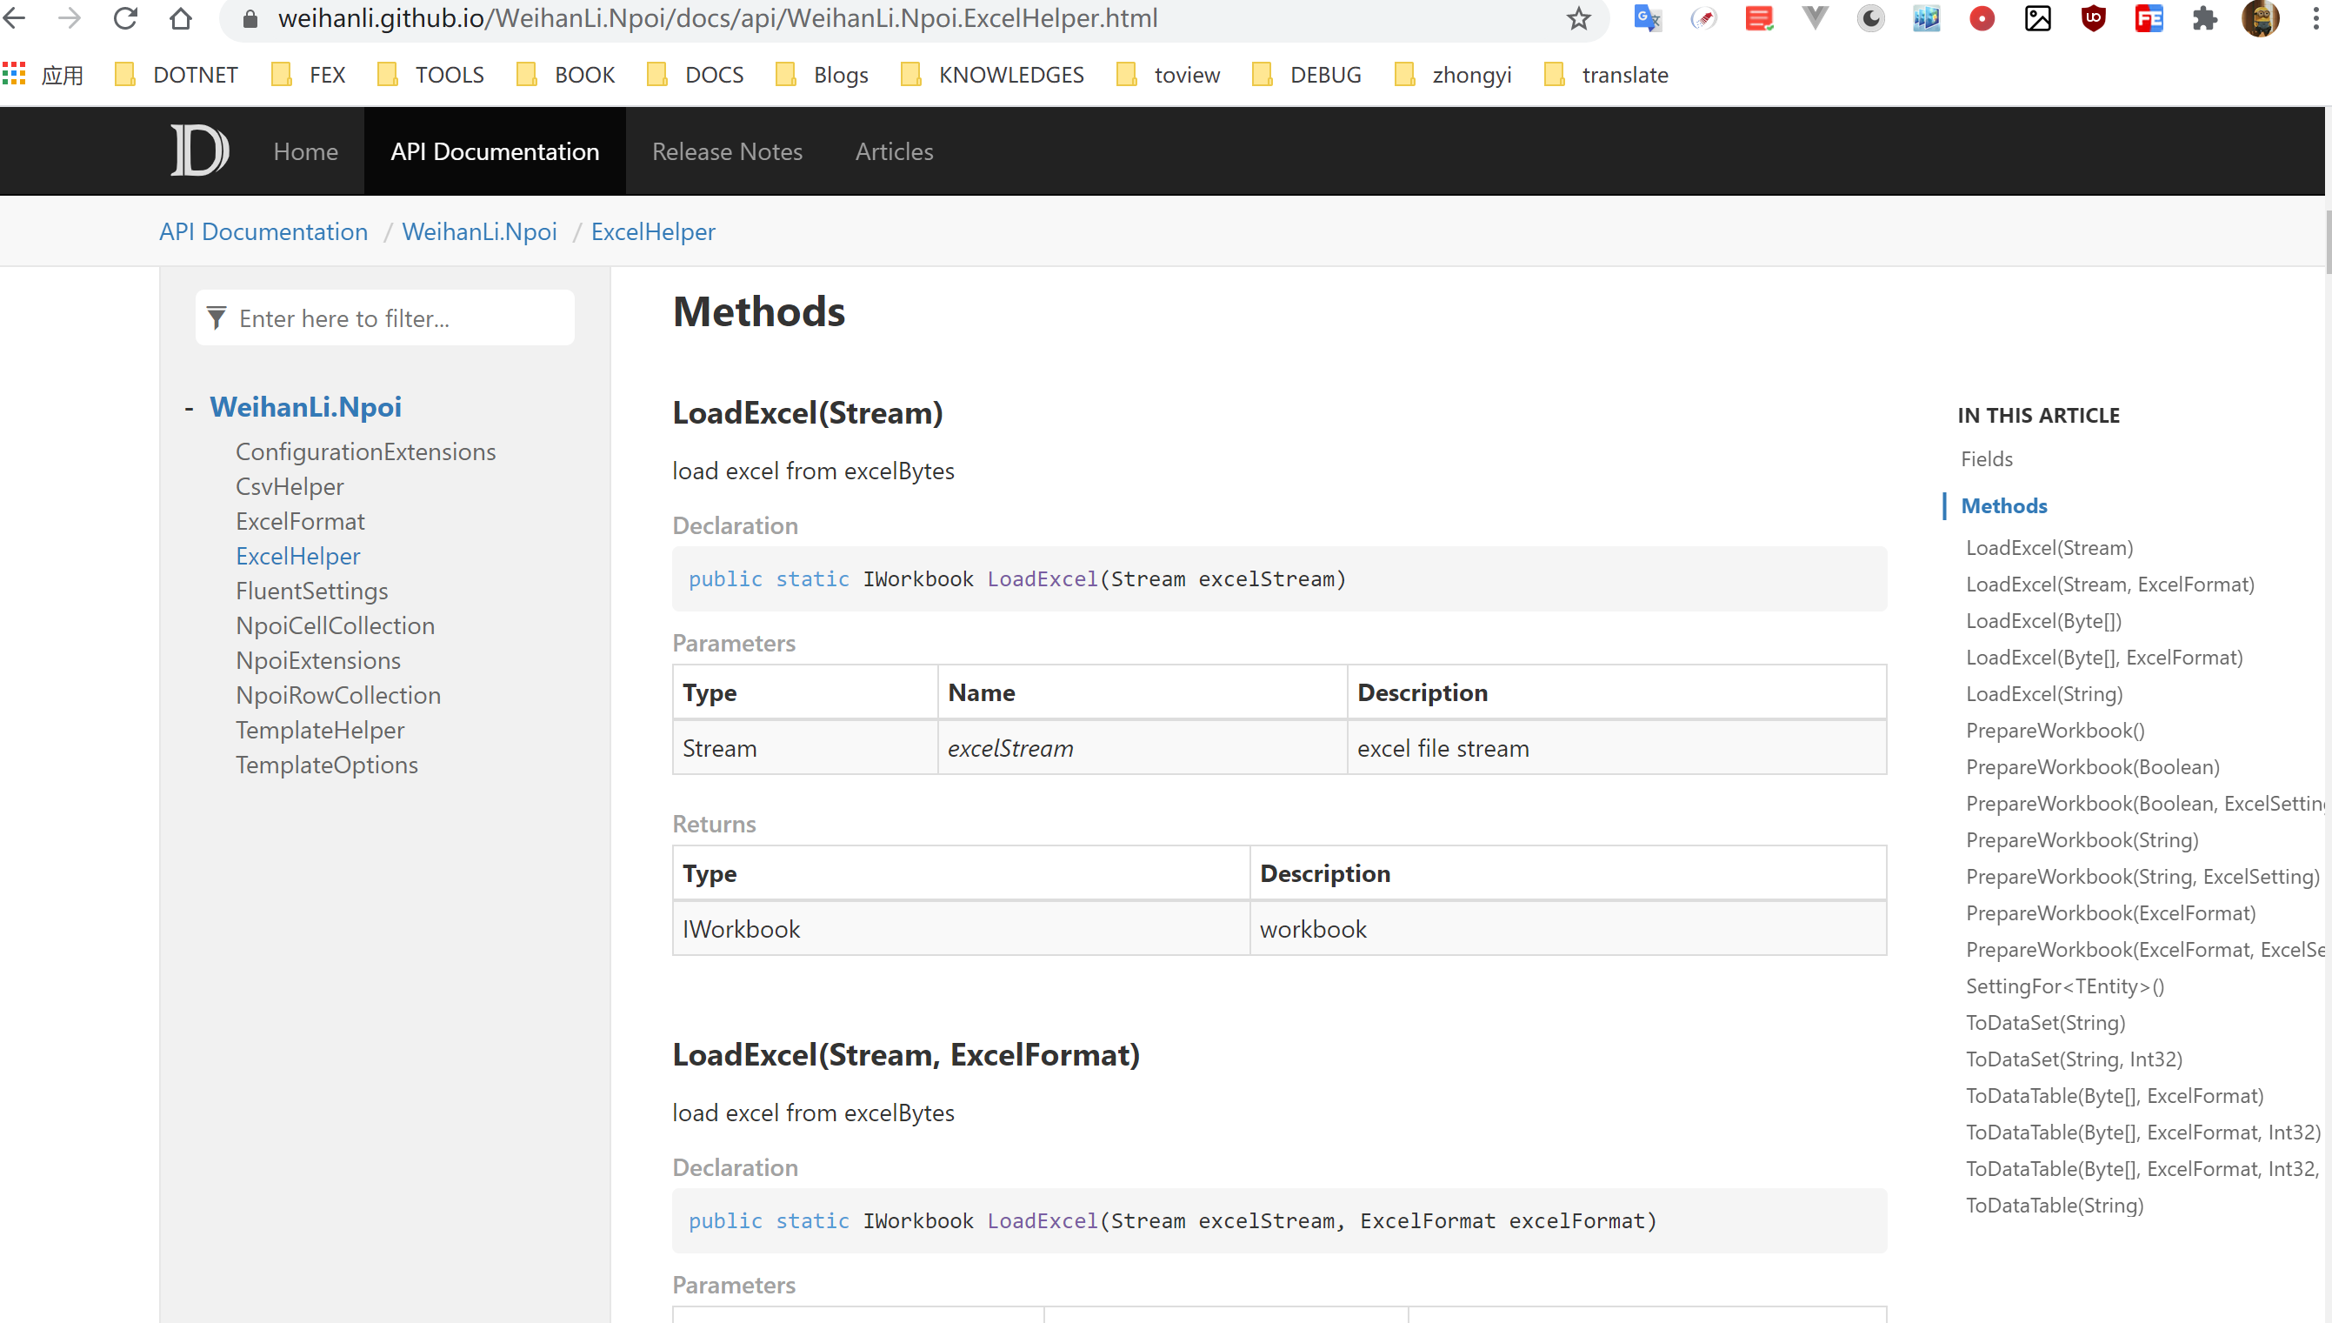Open the uBlock Origin shield extension
This screenshot has height=1323, width=2332.
coord(2093,18)
